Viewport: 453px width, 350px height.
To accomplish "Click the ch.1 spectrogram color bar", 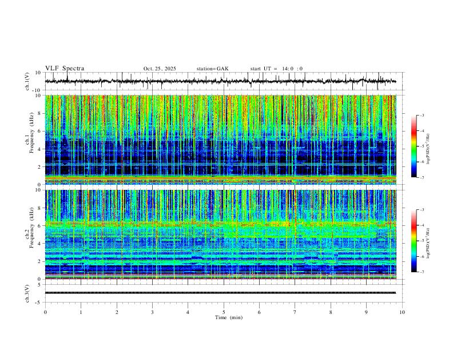I will (x=414, y=146).
